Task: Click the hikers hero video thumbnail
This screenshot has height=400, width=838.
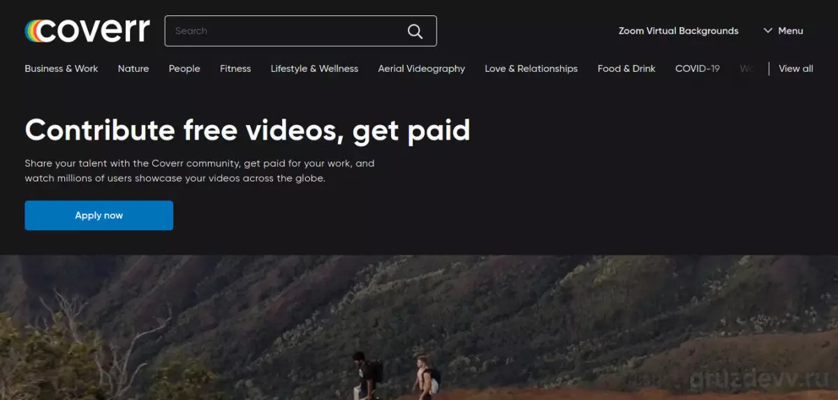Action: [419, 327]
